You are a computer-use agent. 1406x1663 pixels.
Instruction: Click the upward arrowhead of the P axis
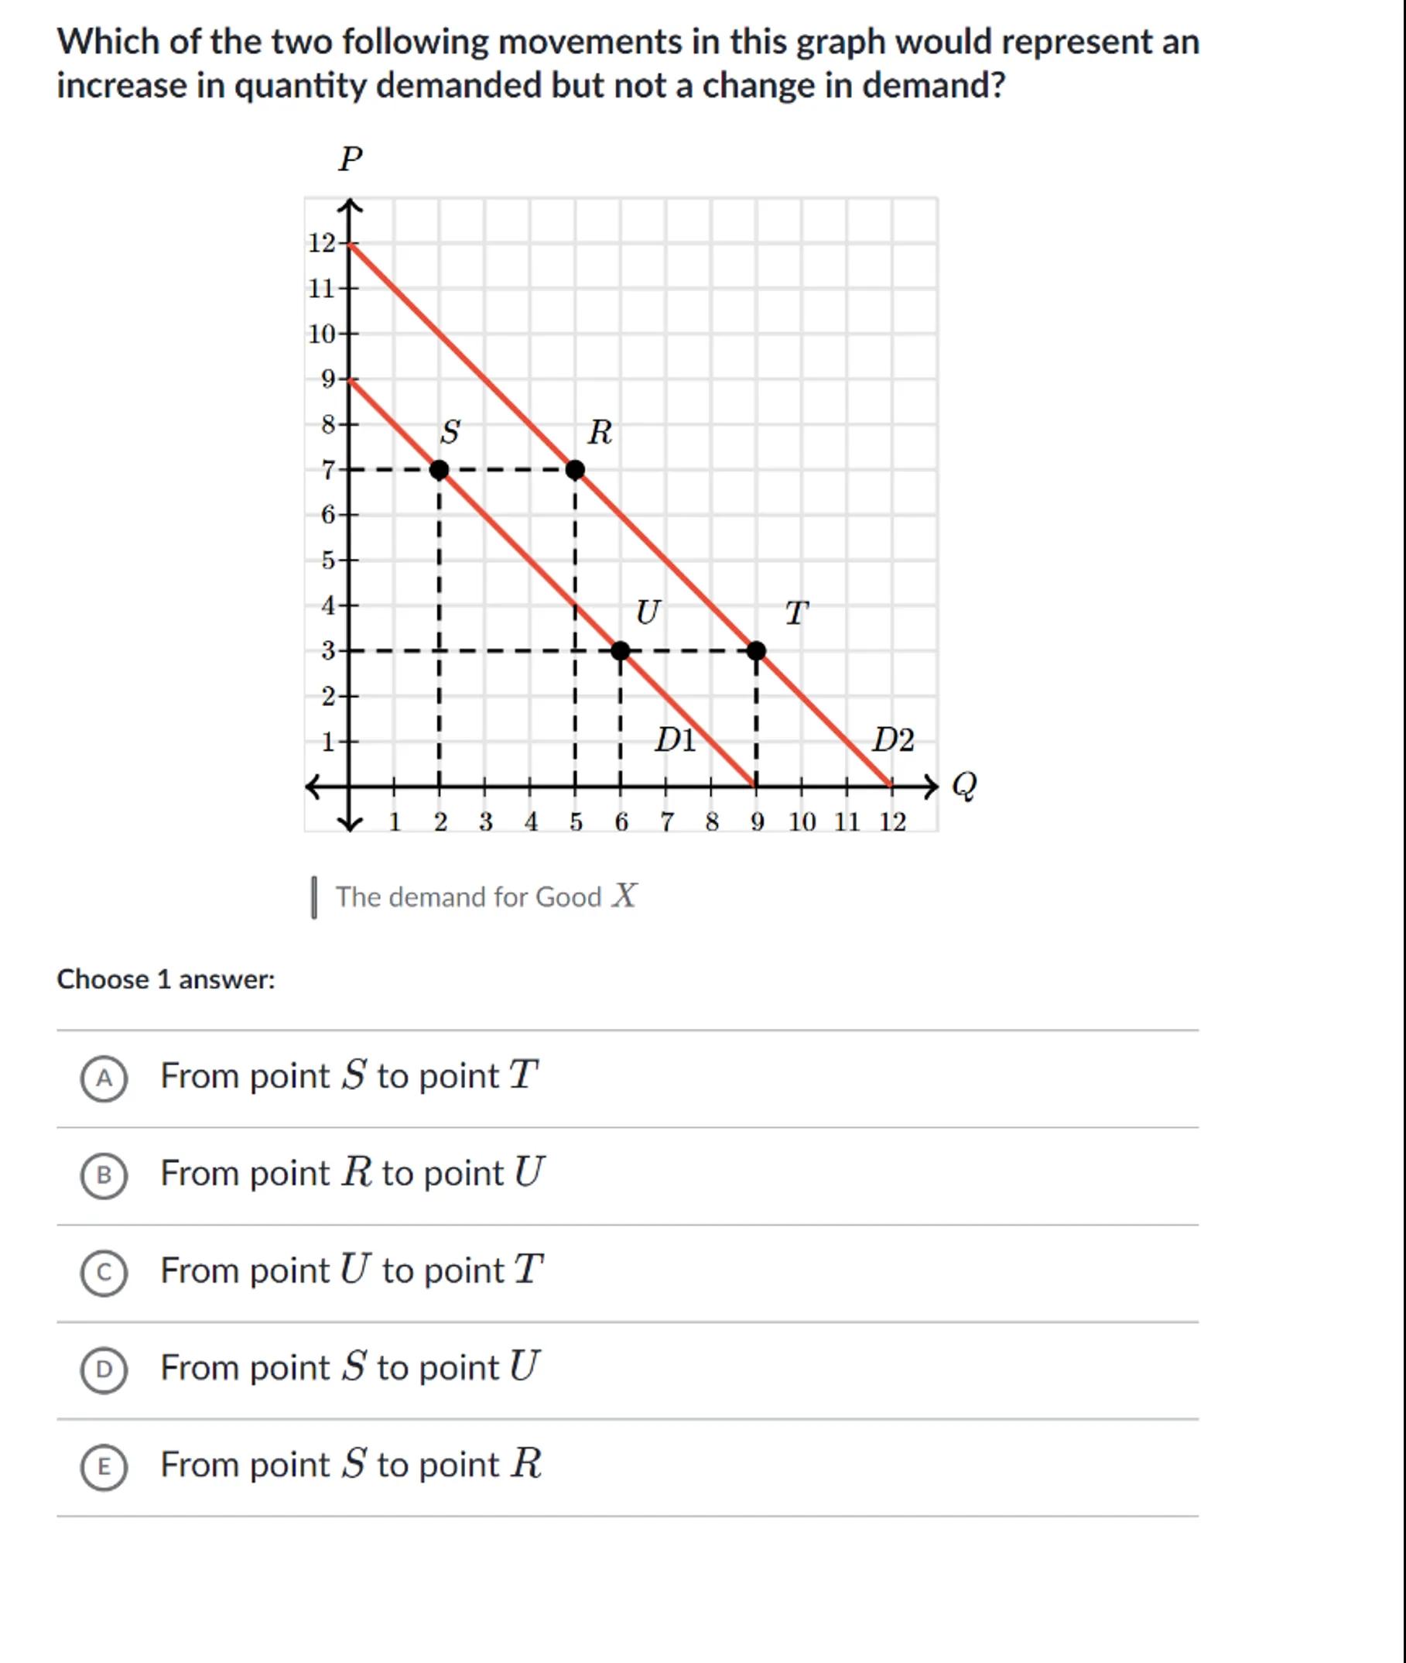click(x=349, y=207)
